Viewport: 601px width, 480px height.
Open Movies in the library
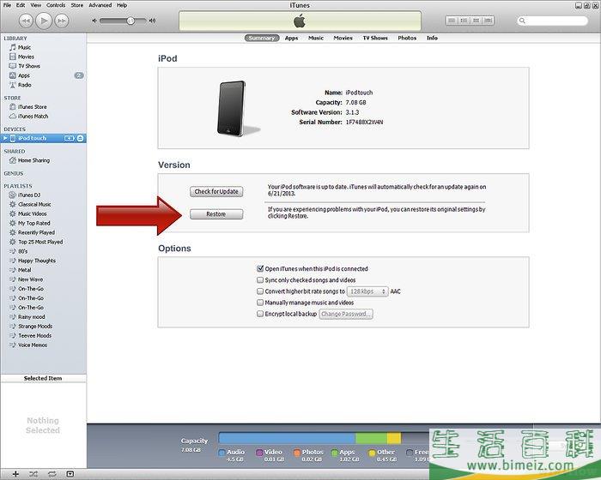click(x=26, y=57)
